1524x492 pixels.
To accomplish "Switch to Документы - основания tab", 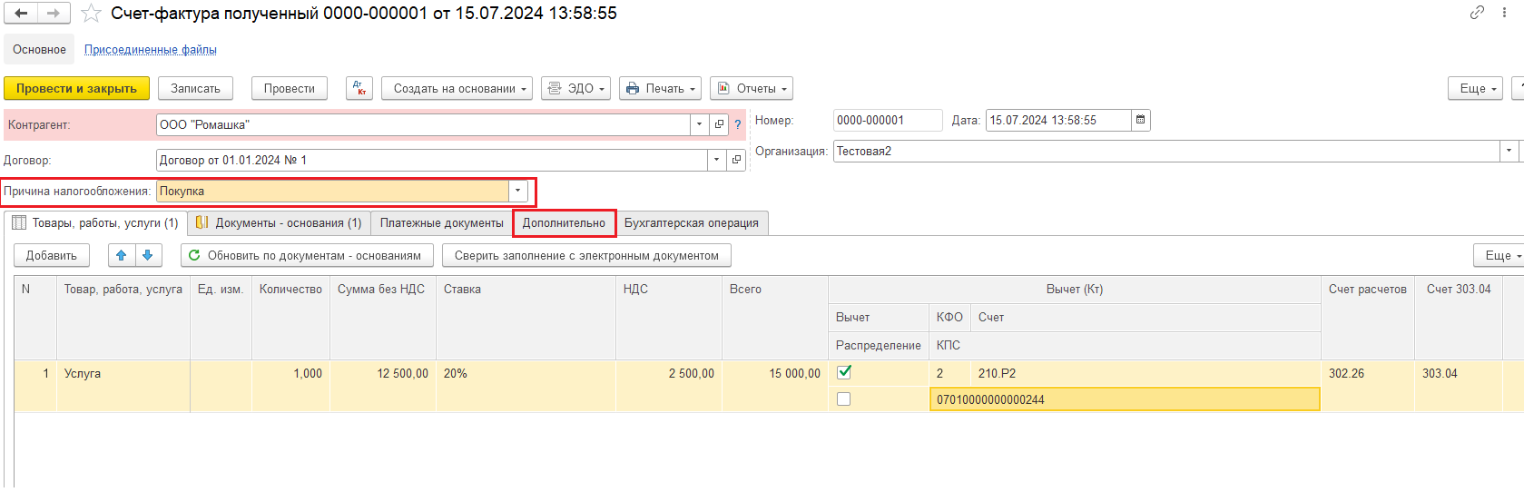I will point(279,223).
